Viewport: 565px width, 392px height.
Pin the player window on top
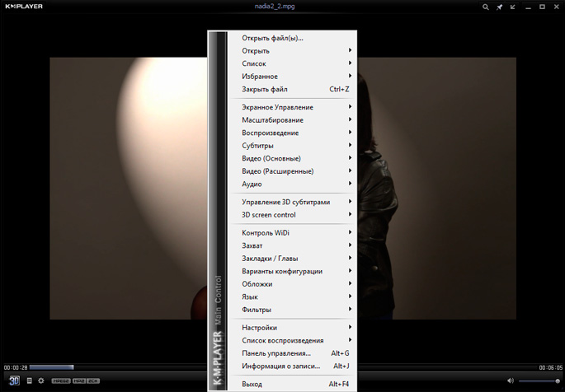[x=499, y=7]
